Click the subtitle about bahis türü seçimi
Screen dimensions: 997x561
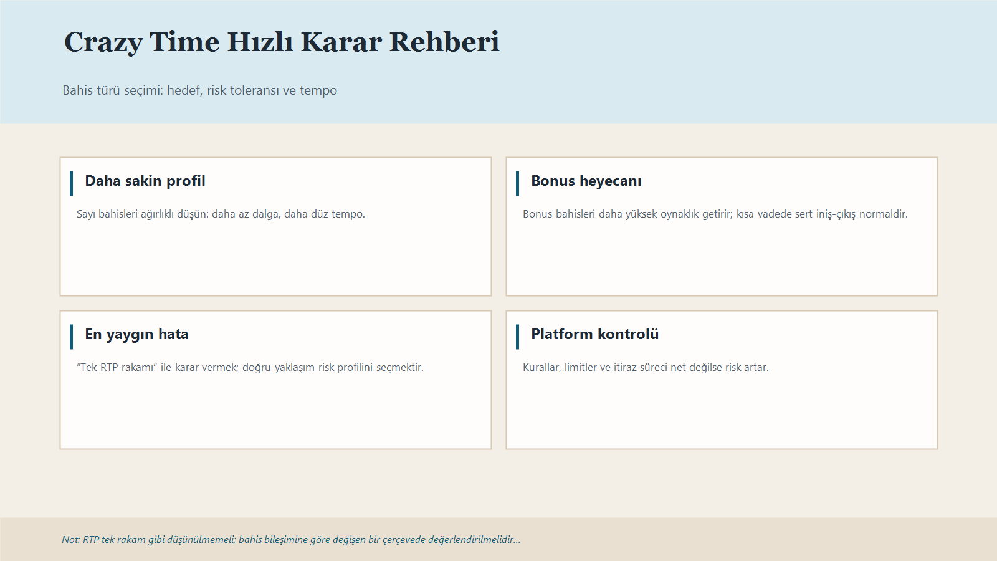coord(199,90)
